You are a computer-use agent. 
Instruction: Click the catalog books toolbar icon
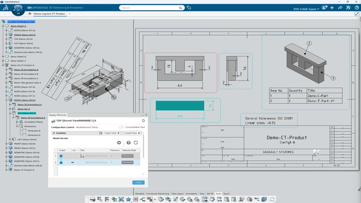point(264,199)
